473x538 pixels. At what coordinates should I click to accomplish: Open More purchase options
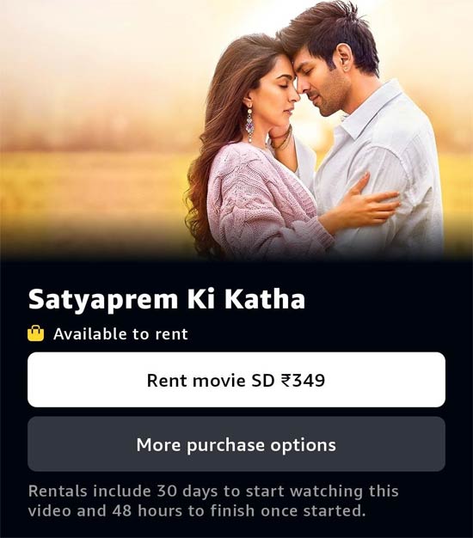(x=236, y=444)
